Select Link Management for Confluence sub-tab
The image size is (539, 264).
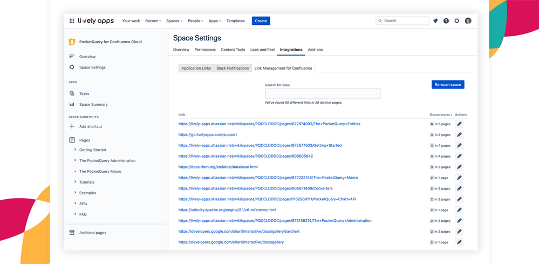click(x=283, y=68)
